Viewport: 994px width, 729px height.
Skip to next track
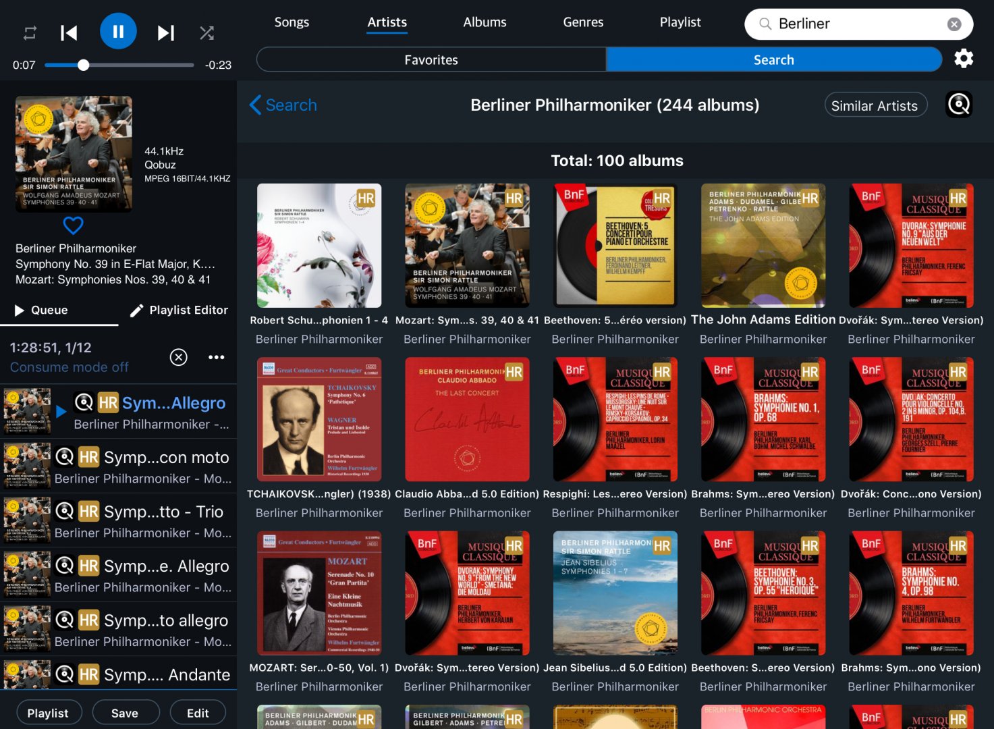click(166, 32)
